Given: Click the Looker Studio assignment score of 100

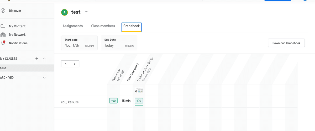Looking at the screenshot, I should pyautogui.click(x=139, y=101).
